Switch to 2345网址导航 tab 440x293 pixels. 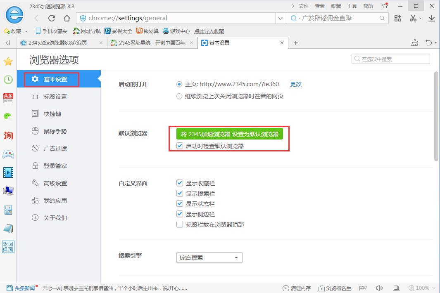[x=152, y=43]
